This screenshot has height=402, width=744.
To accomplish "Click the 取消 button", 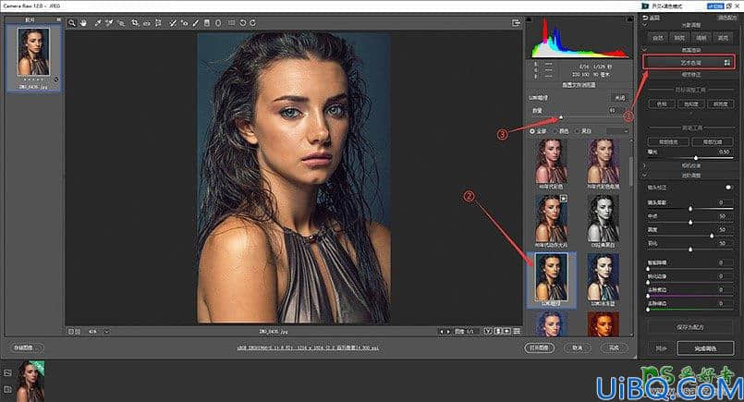I will click(577, 347).
